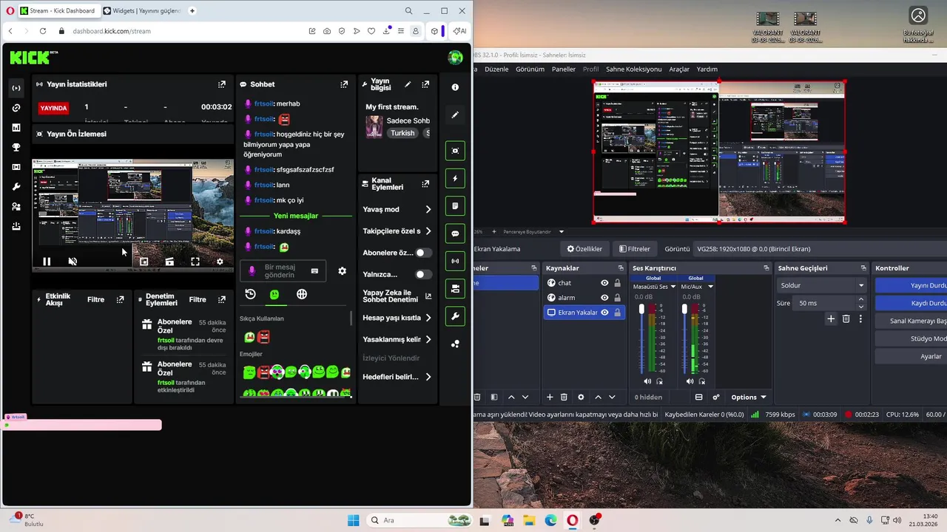This screenshot has width=947, height=532.
Task: Delete selected source in OBS Kaynaklar
Action: coord(564,398)
